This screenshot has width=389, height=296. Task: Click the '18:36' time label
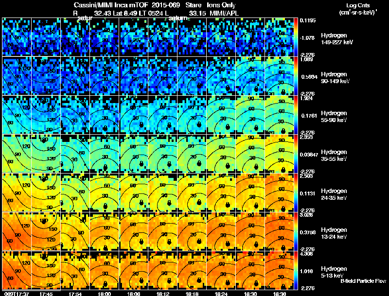279,294
